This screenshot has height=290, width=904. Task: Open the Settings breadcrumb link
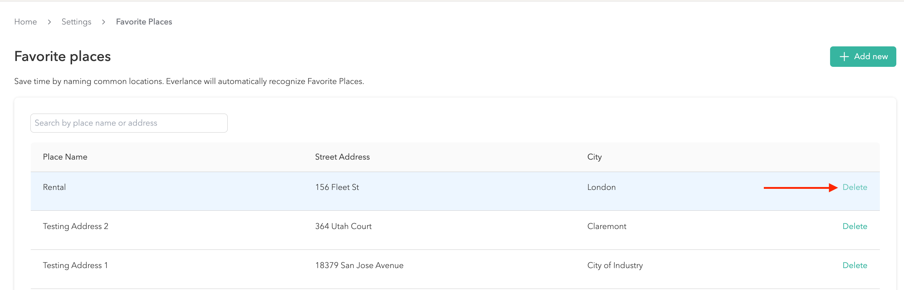(x=76, y=22)
